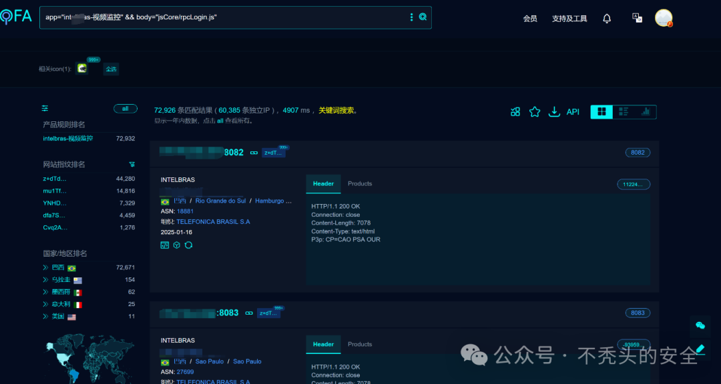Image resolution: width=721 pixels, height=384 pixels.
Task: Open the 会员 menu
Action: pos(530,19)
